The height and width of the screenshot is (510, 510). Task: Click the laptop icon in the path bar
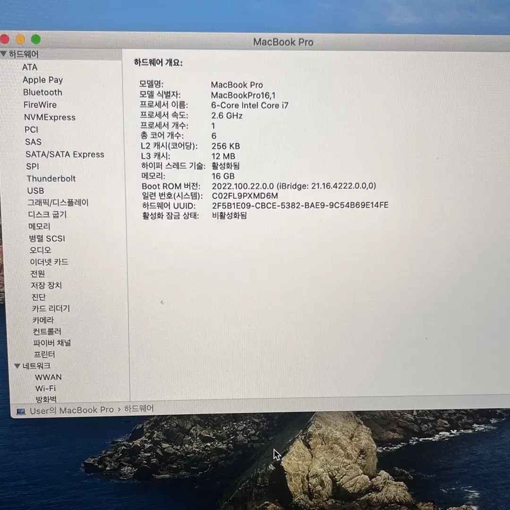pos(21,412)
